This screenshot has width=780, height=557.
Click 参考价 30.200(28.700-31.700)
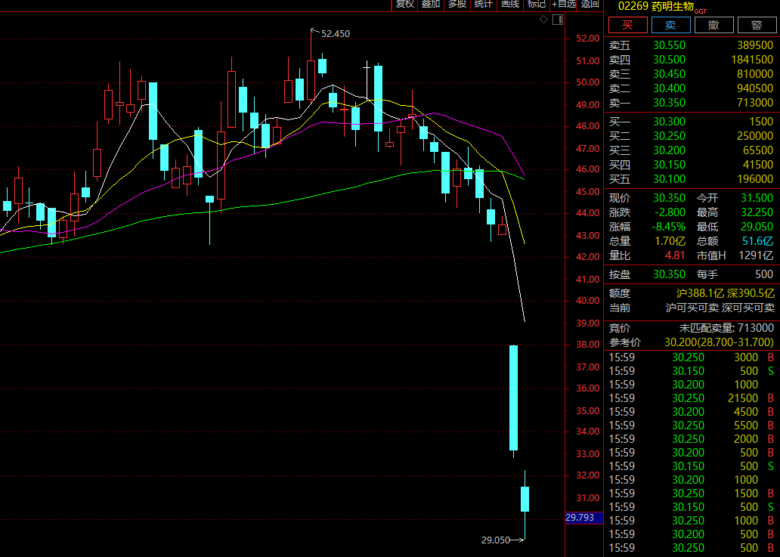pos(719,342)
